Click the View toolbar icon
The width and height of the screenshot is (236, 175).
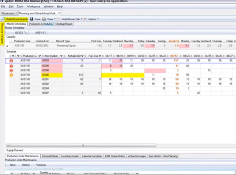pyautogui.click(x=44, y=19)
